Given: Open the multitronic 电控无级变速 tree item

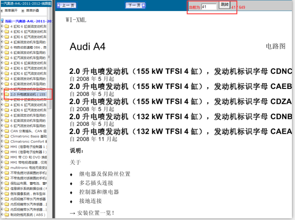Looking at the screenshot, I should click(29, 168).
